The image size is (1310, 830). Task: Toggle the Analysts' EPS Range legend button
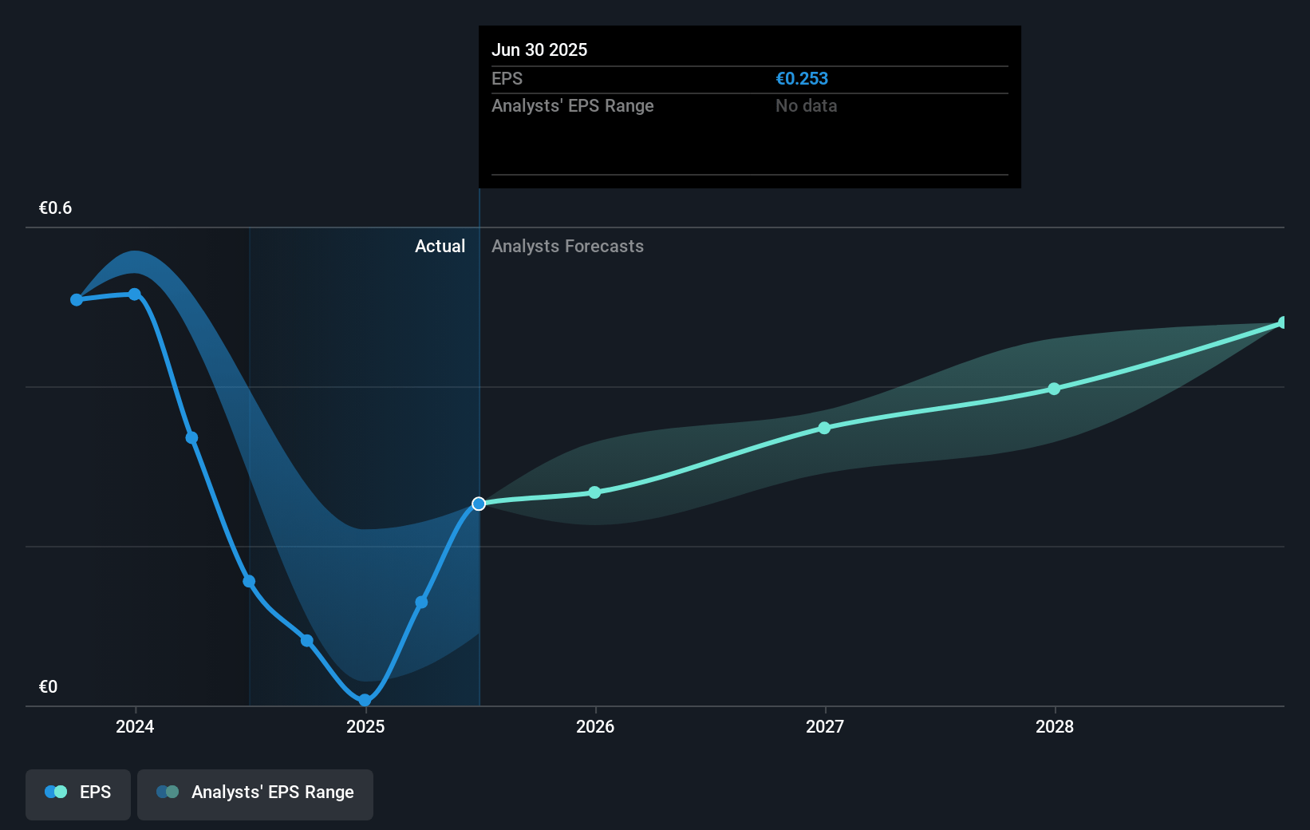(255, 792)
